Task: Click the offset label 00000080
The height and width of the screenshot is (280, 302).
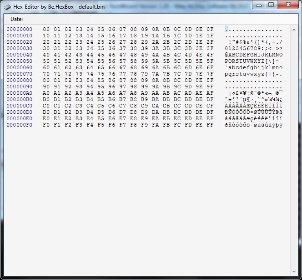Action: [20, 80]
